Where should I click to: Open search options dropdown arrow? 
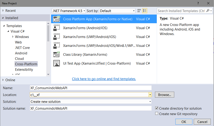coord(211,11)
